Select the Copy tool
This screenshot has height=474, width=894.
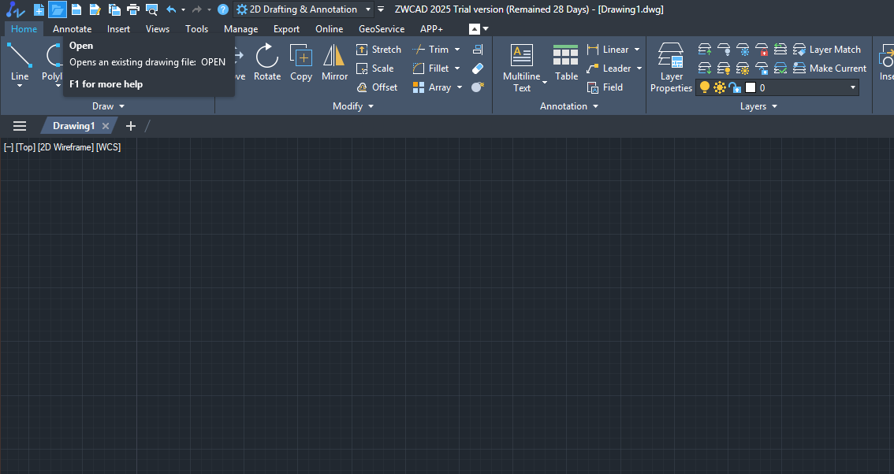tap(301, 63)
